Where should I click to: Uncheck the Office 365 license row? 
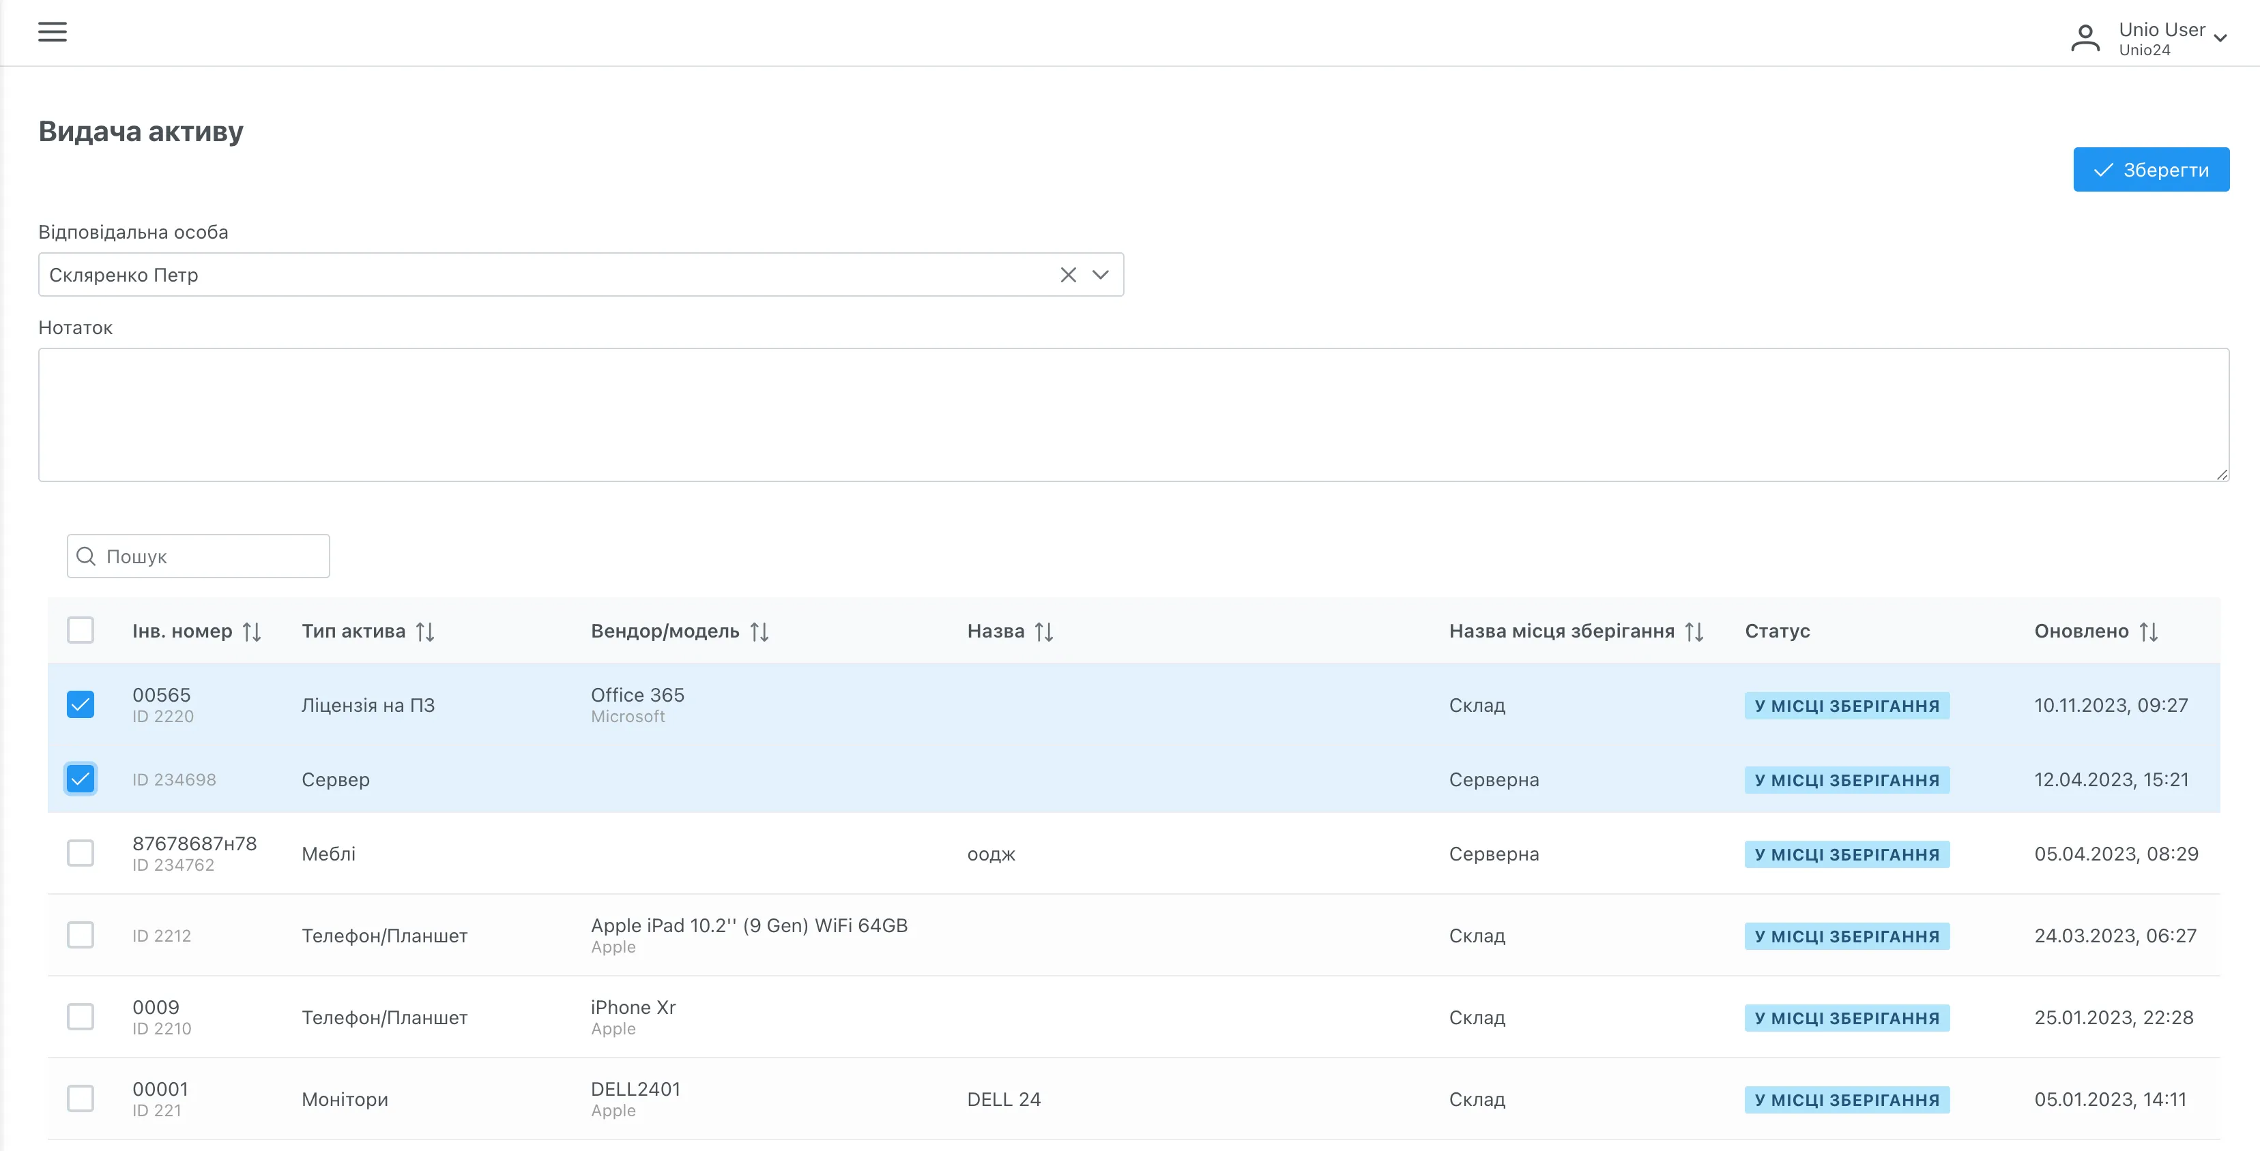(x=81, y=705)
